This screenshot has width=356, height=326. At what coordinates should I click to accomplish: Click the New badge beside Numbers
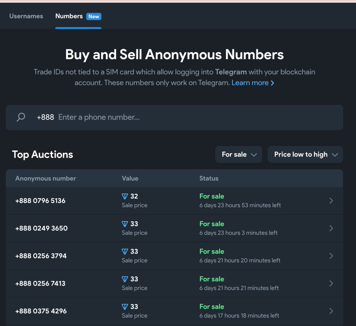(94, 16)
